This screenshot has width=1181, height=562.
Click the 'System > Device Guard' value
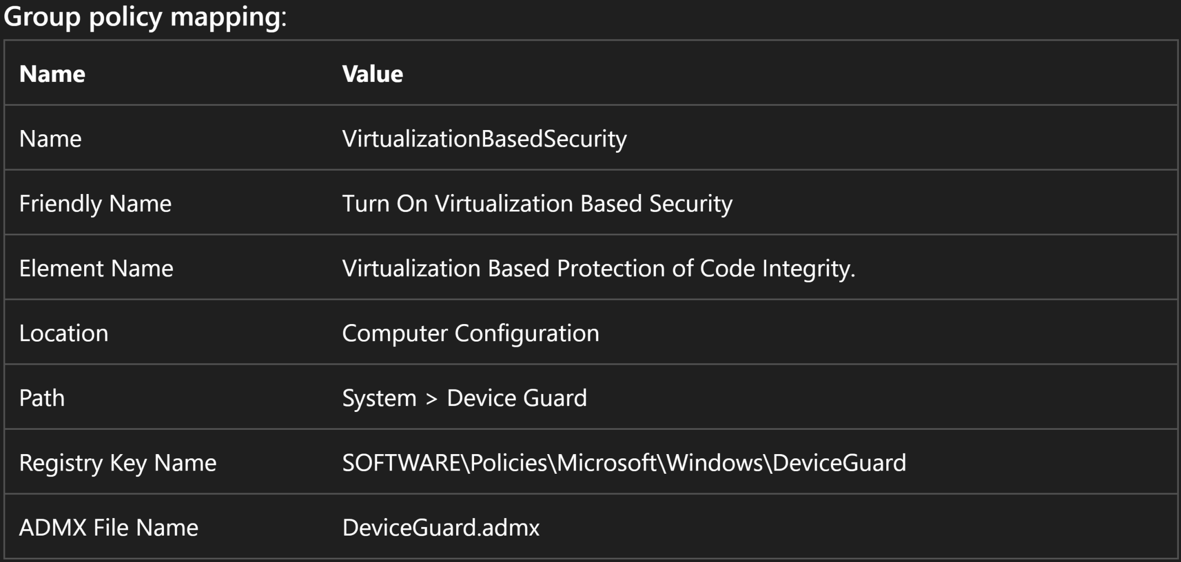point(465,398)
